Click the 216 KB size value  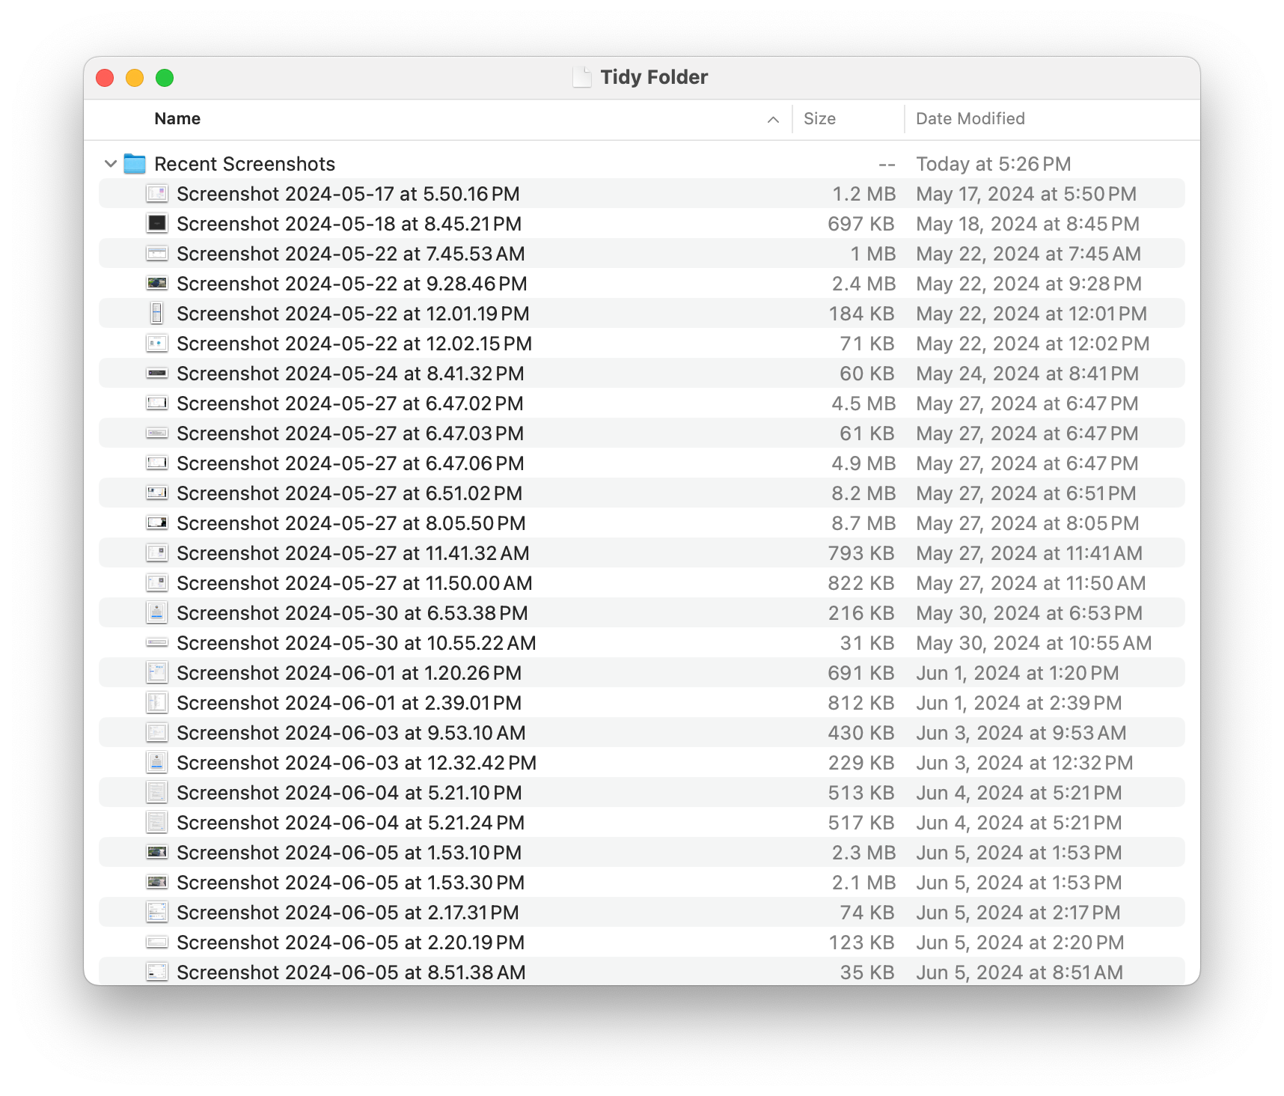click(x=862, y=613)
